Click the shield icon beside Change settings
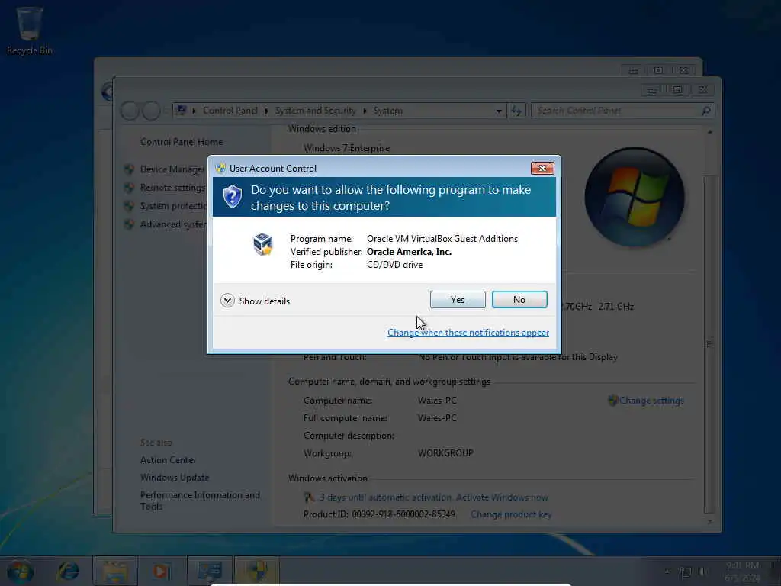This screenshot has width=781, height=586. coord(613,401)
